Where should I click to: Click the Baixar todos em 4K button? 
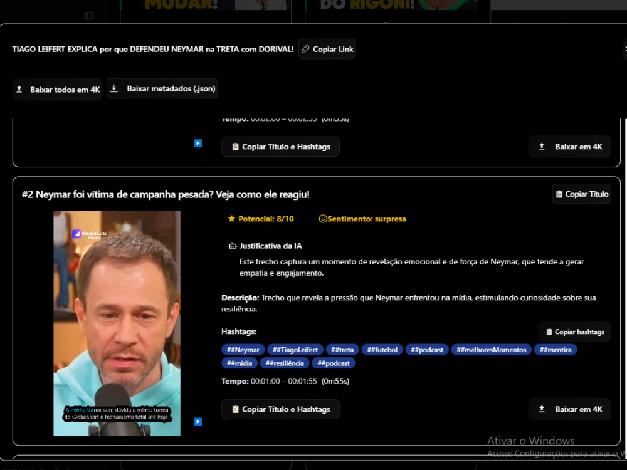click(57, 90)
